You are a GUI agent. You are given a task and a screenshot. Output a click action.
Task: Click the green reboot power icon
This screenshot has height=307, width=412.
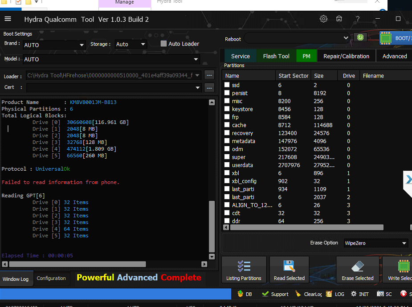(x=360, y=37)
